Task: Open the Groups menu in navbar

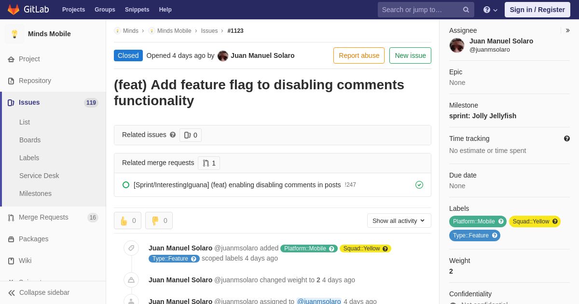Action: click(x=105, y=10)
